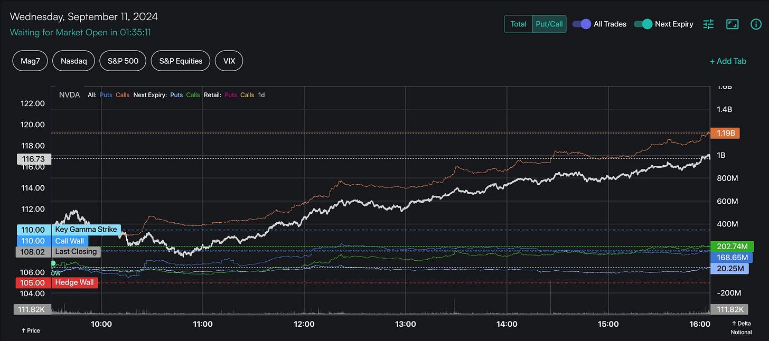Click the Waiting for Market Open countdown
The width and height of the screenshot is (769, 341).
coord(80,32)
